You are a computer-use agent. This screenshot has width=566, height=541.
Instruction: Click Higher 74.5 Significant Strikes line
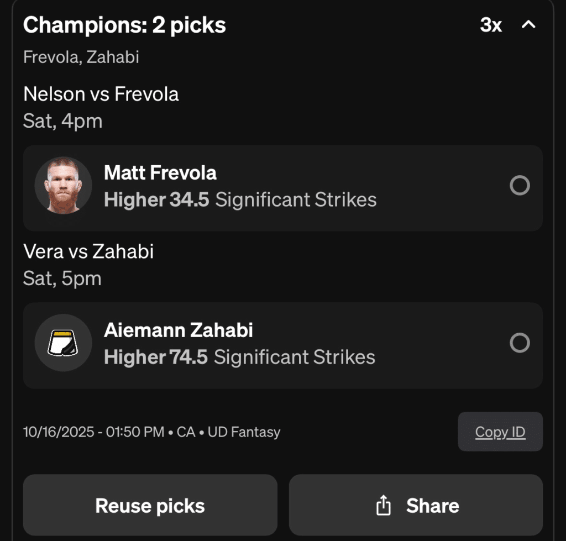coord(239,357)
